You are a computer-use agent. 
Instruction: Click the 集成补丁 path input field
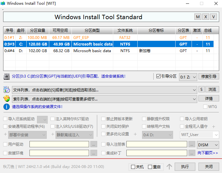pos(157,153)
